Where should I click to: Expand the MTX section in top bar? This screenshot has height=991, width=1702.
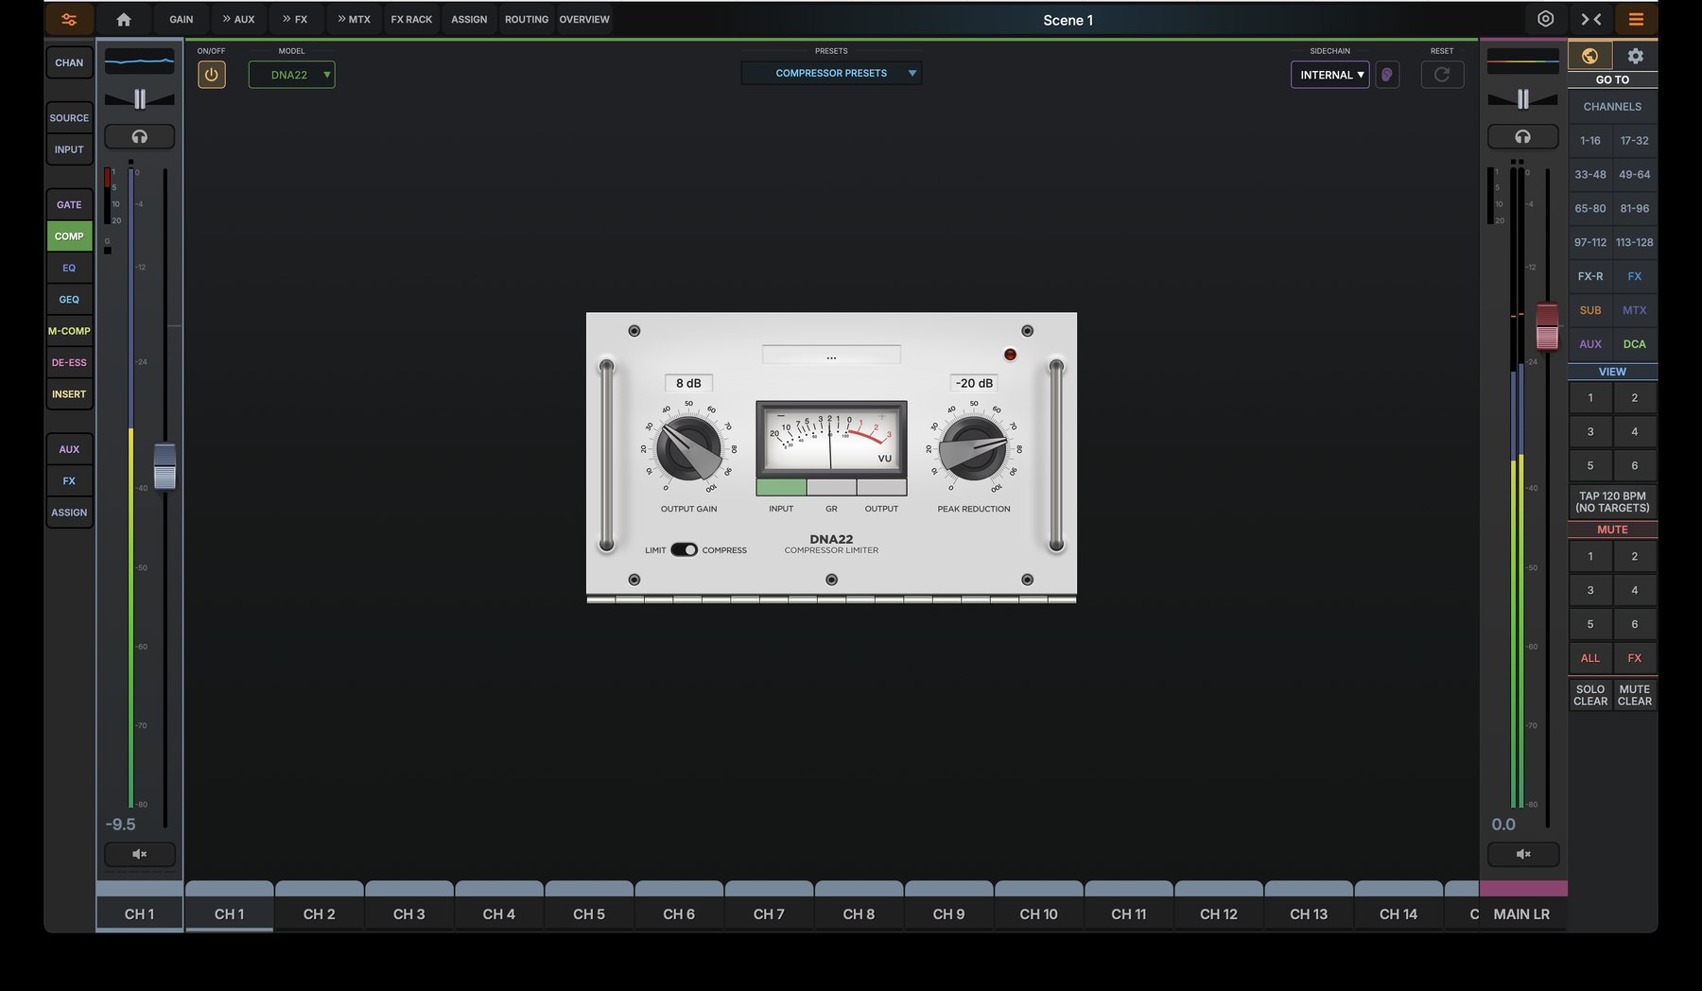point(354,19)
